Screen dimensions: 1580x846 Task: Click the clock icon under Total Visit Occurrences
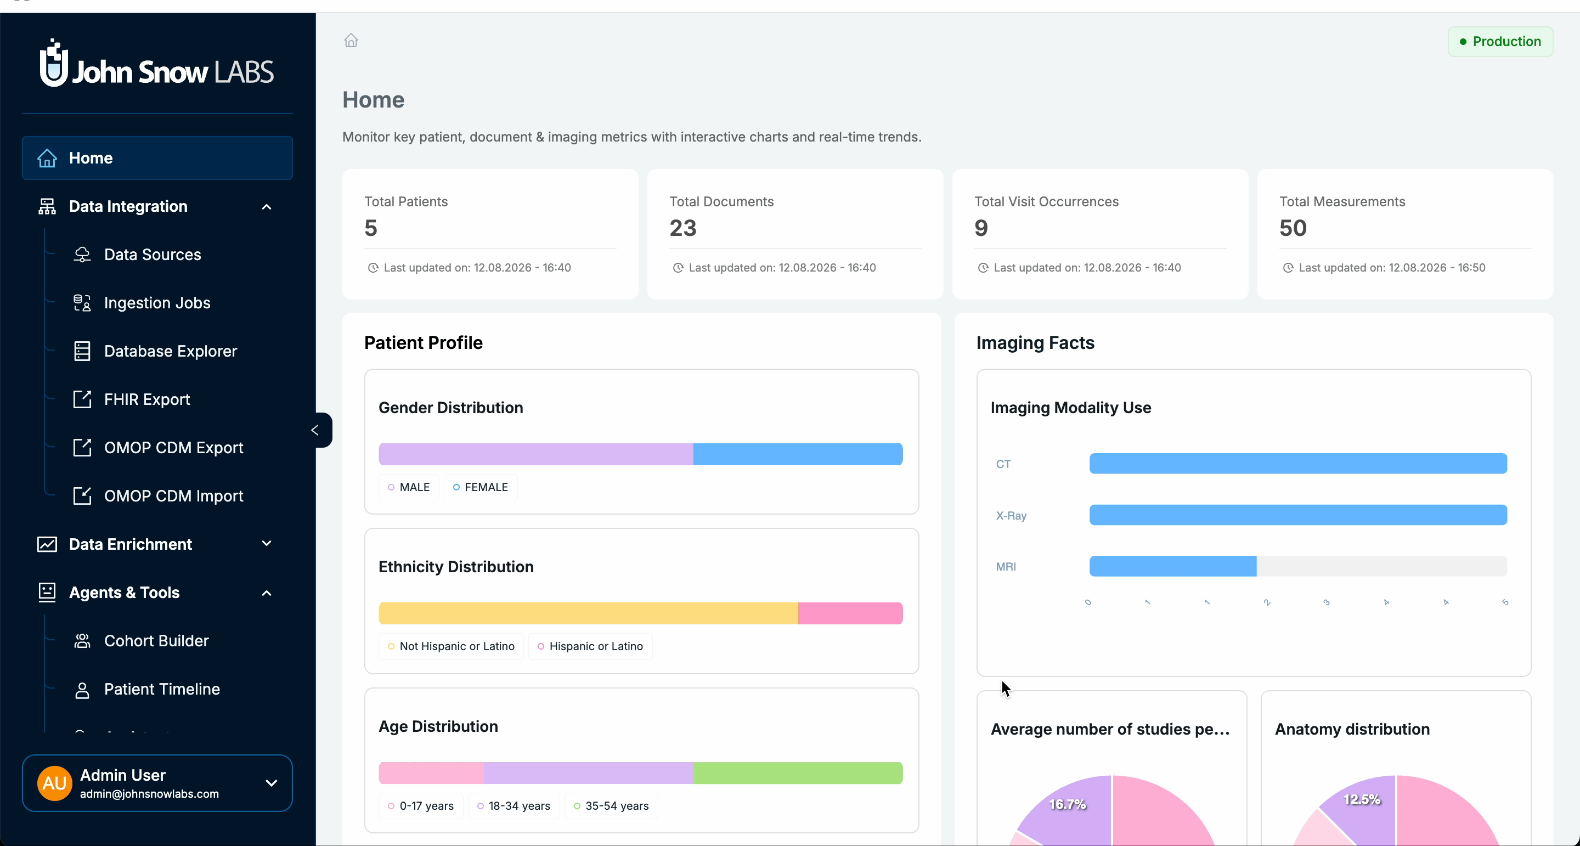[x=983, y=268]
